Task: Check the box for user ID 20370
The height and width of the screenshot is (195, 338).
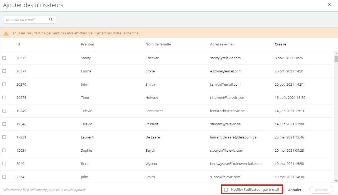Action: click(4, 84)
